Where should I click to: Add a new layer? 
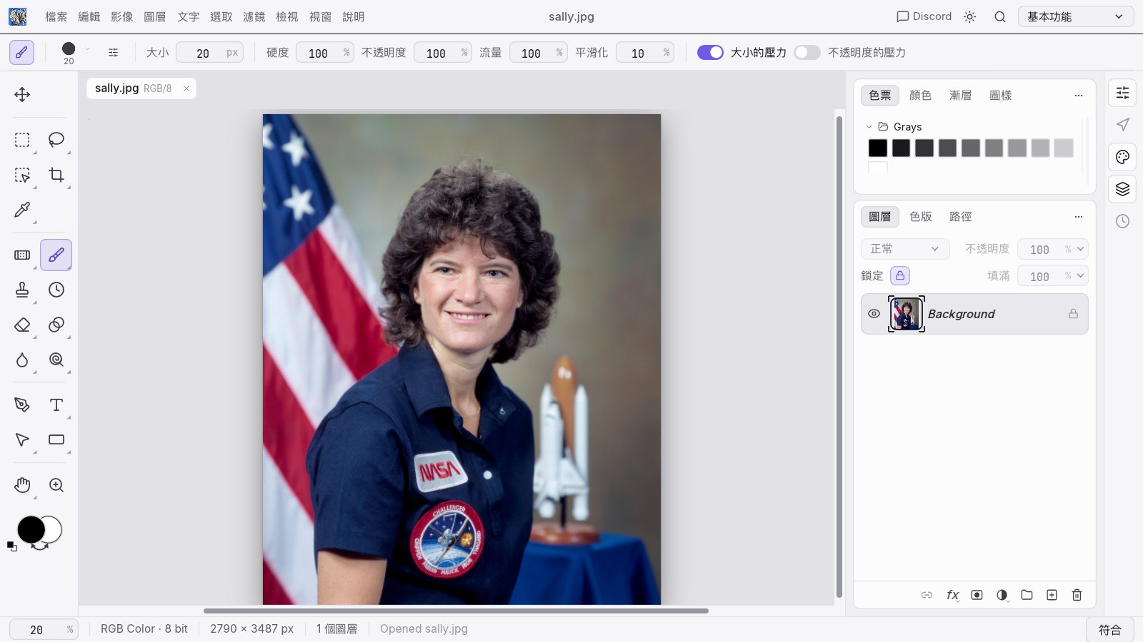[1052, 595]
